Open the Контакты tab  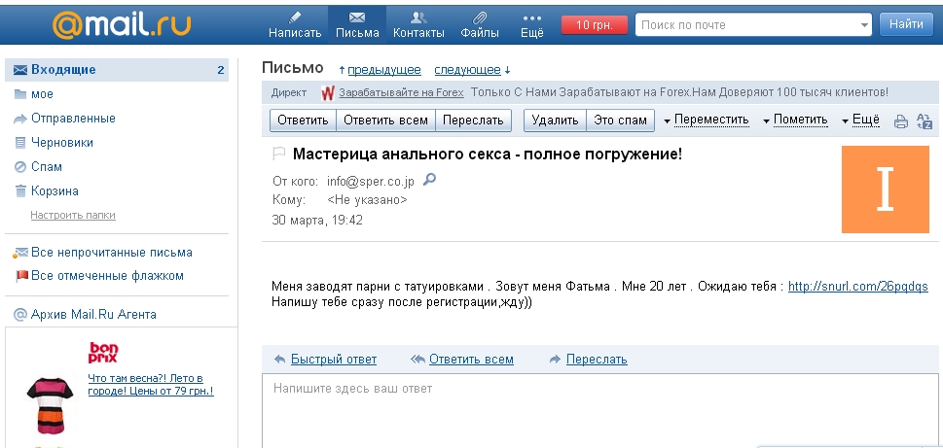coord(418,24)
